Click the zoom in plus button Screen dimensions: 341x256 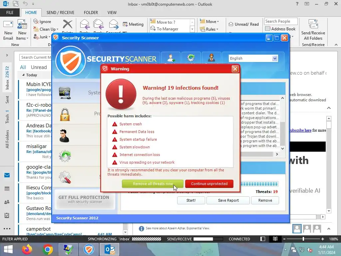(x=323, y=239)
